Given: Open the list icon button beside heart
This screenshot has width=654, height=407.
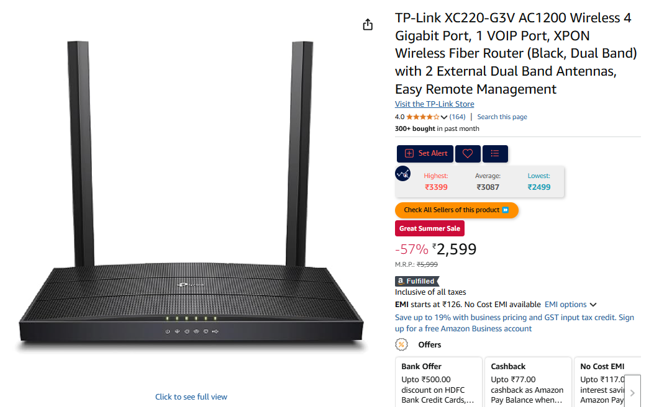Looking at the screenshot, I should [494, 154].
